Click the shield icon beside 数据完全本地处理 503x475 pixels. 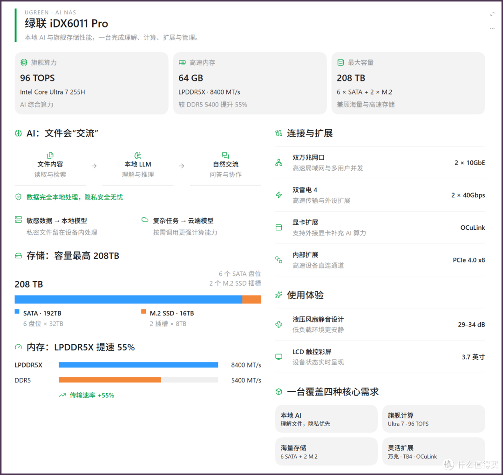(x=18, y=197)
